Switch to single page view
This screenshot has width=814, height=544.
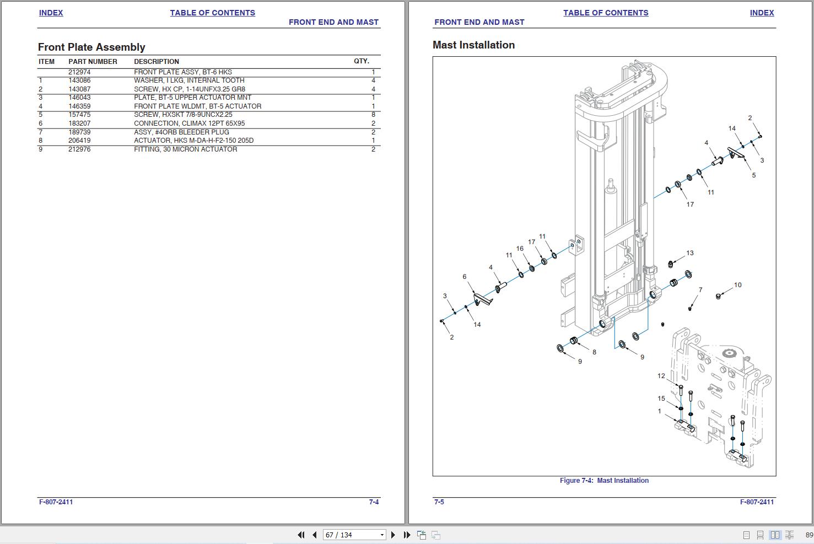(746, 535)
